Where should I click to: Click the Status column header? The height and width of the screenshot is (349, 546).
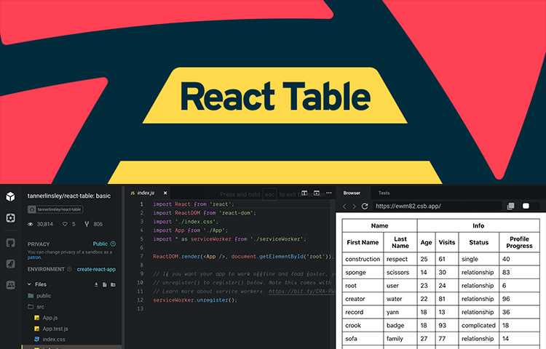(479, 242)
